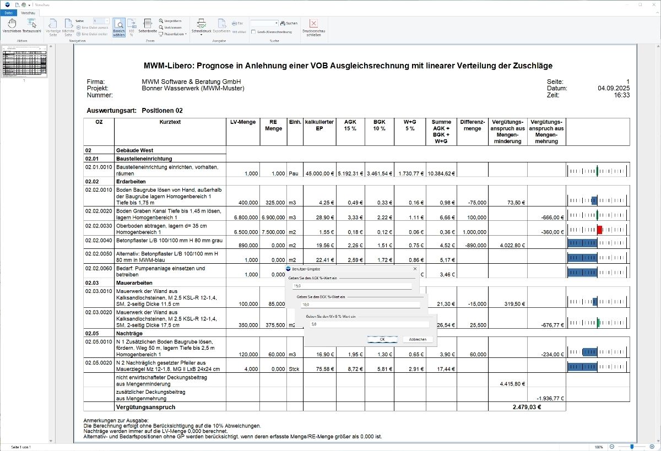
Task: Click Vergrößern magnifier
Action: tap(170, 21)
